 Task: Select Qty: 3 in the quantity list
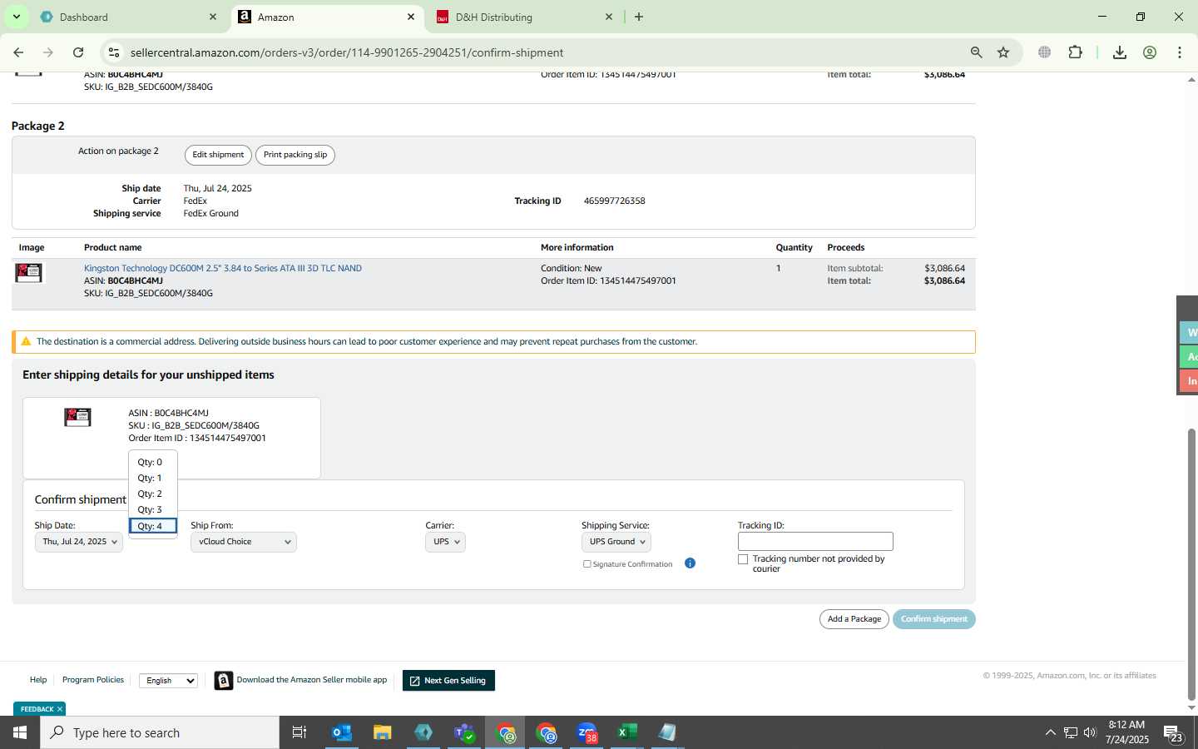point(151,509)
